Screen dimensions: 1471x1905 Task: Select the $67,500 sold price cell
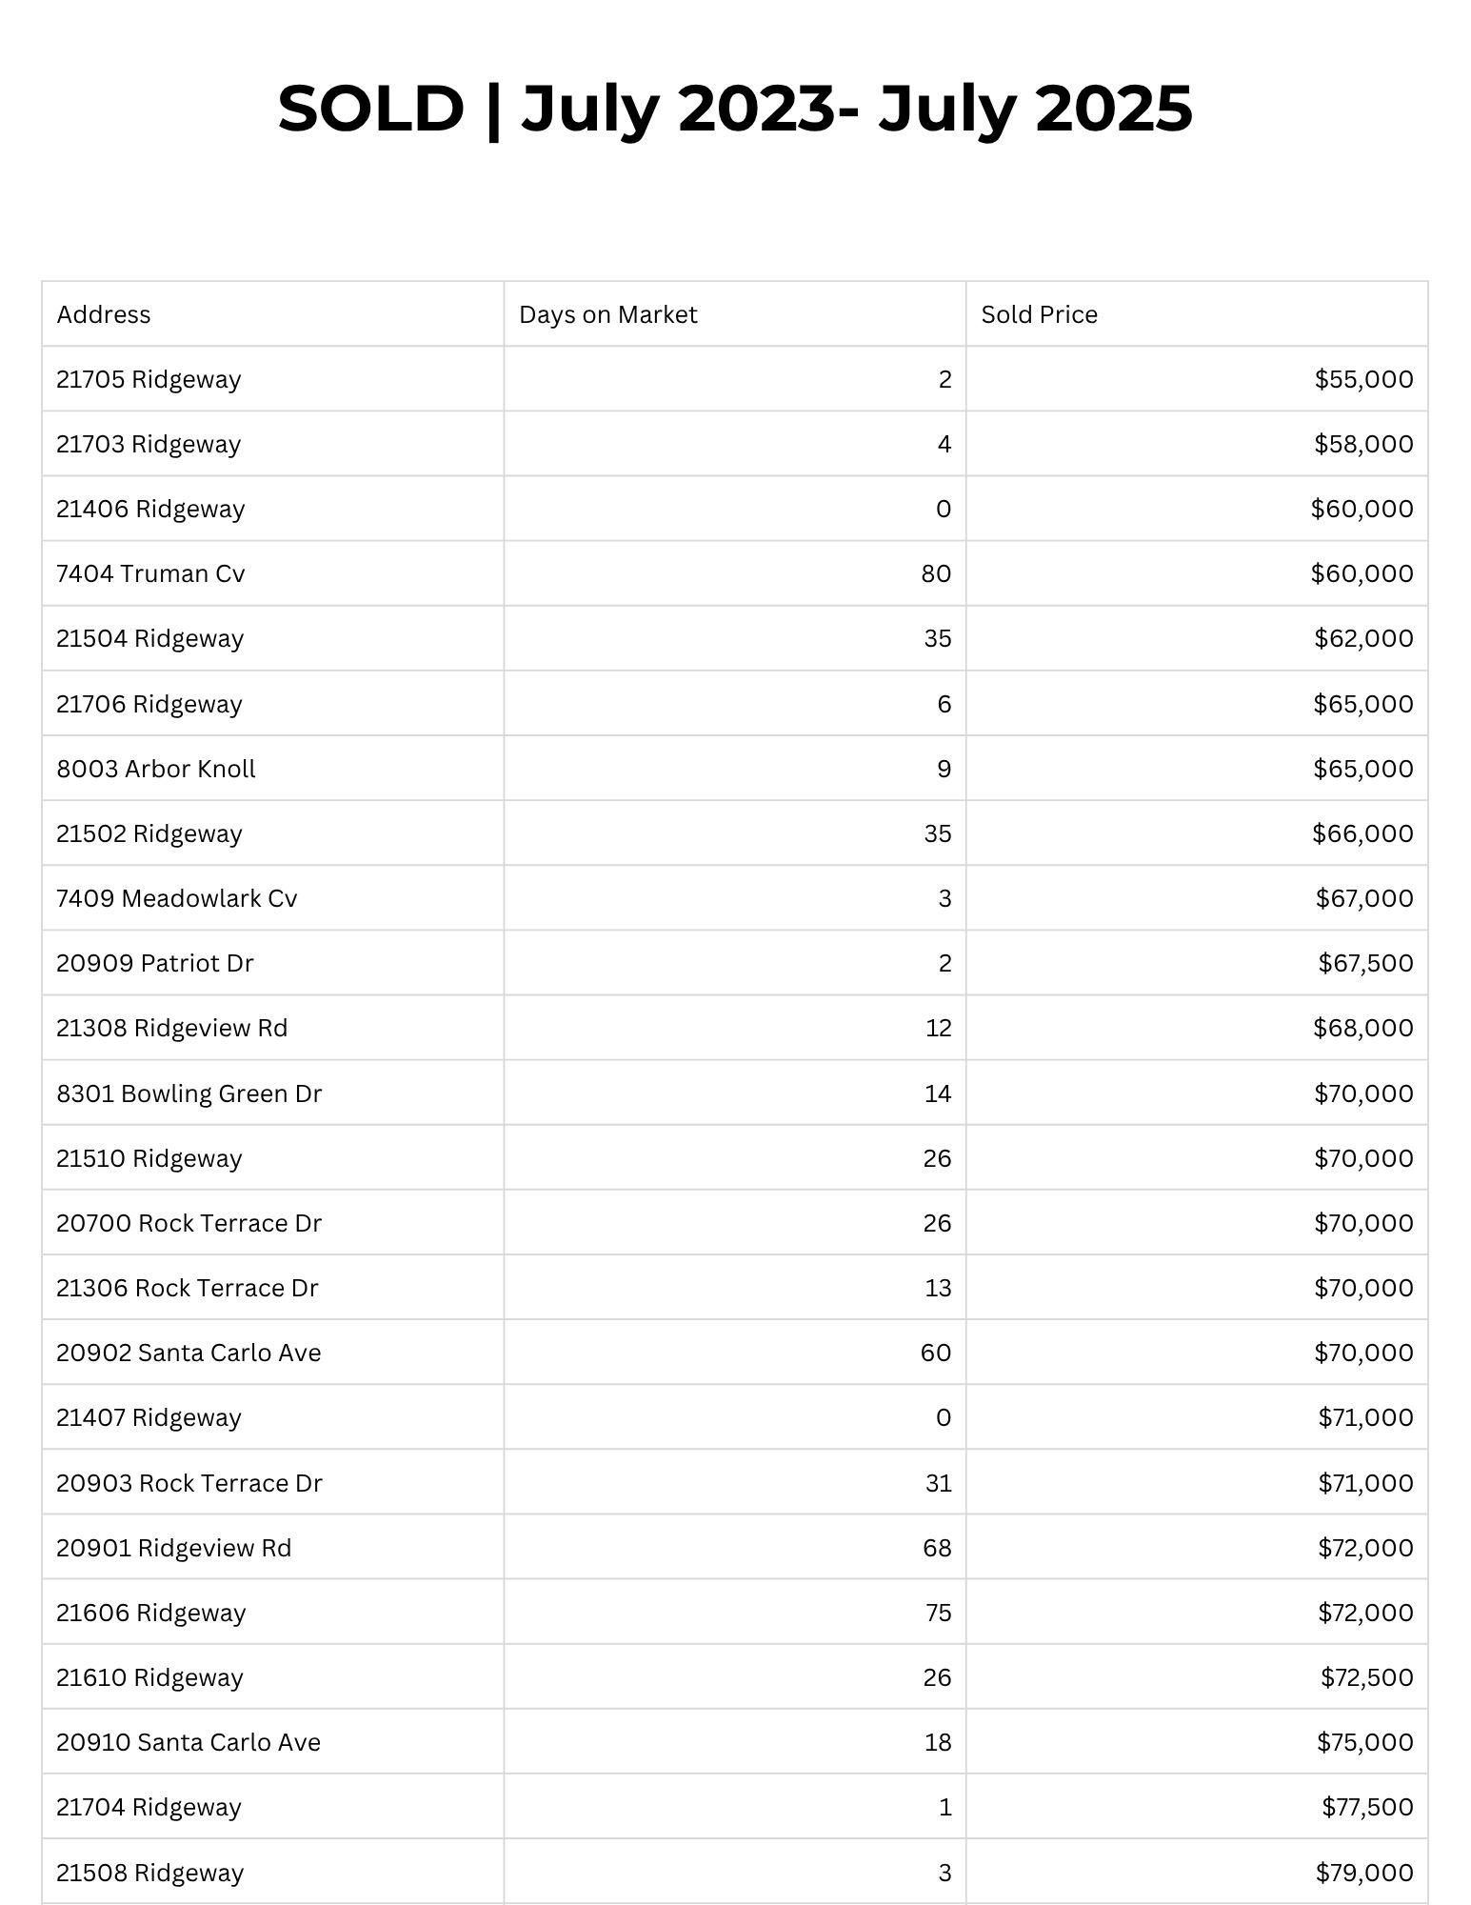1365,963
